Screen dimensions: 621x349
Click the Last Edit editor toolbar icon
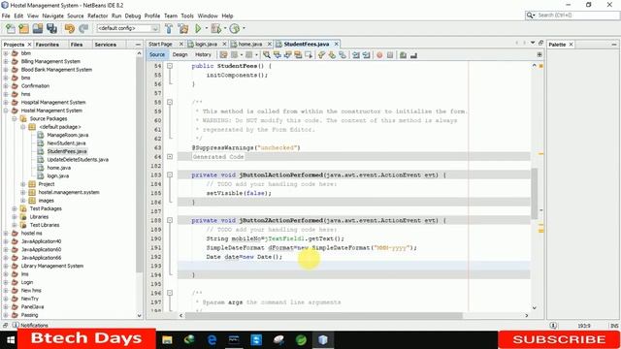[x=224, y=55]
